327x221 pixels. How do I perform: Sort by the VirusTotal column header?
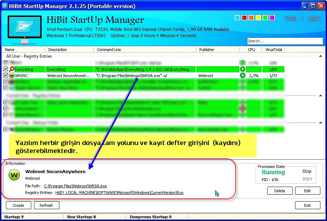pos(274,50)
